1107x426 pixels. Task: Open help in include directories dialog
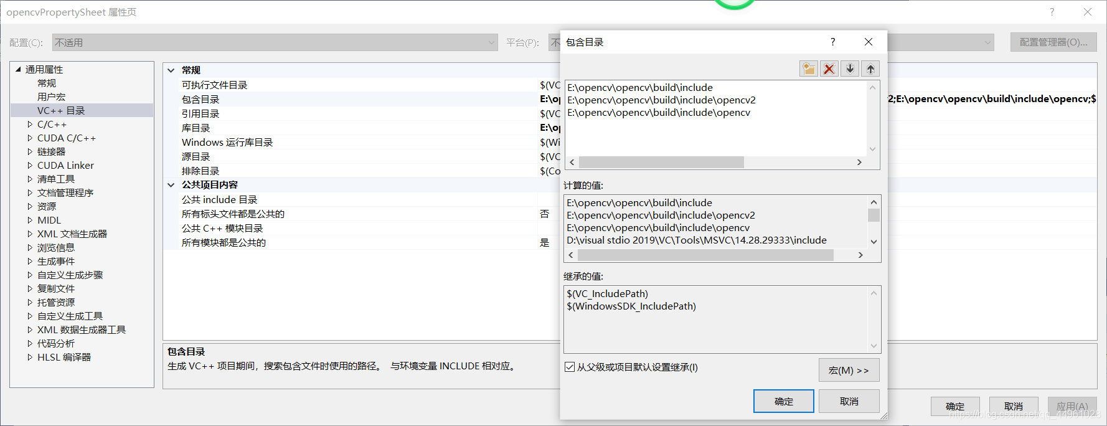832,42
